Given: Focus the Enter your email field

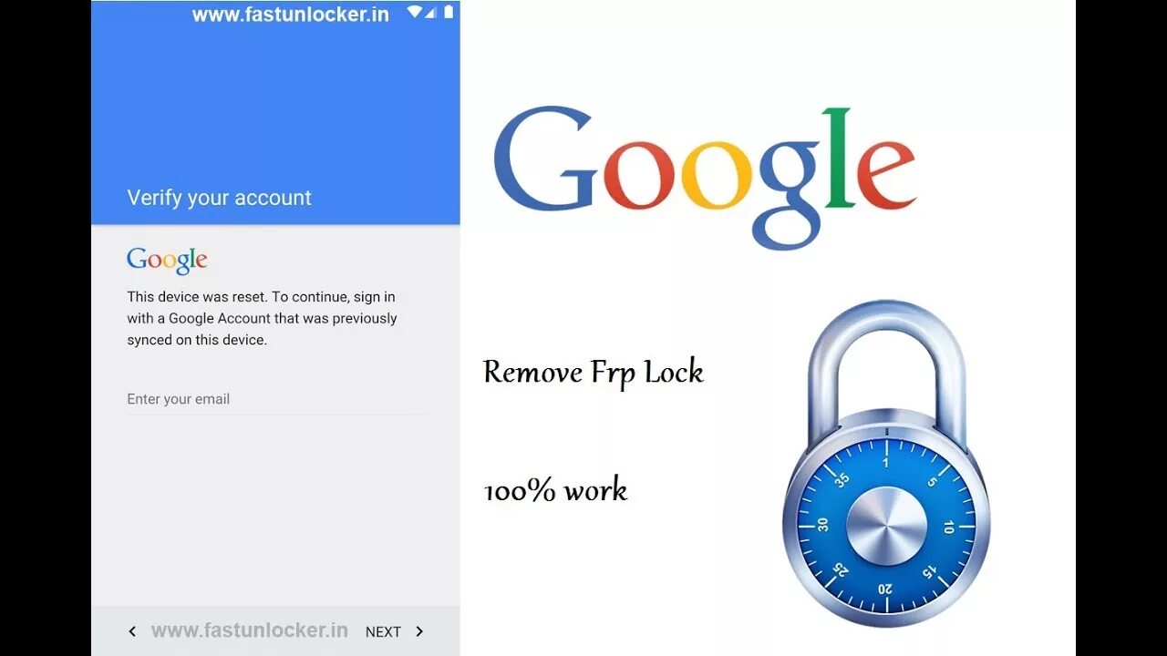Looking at the screenshot, I should [x=276, y=399].
